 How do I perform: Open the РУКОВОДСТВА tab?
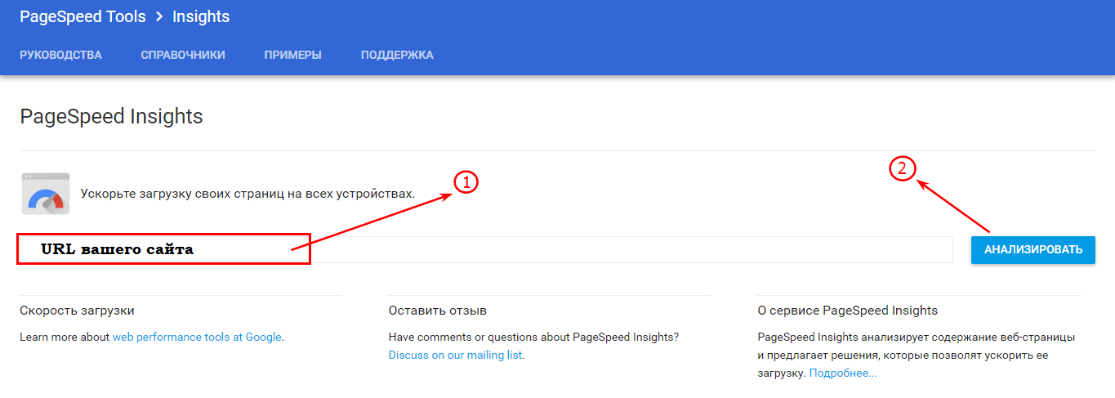point(60,55)
